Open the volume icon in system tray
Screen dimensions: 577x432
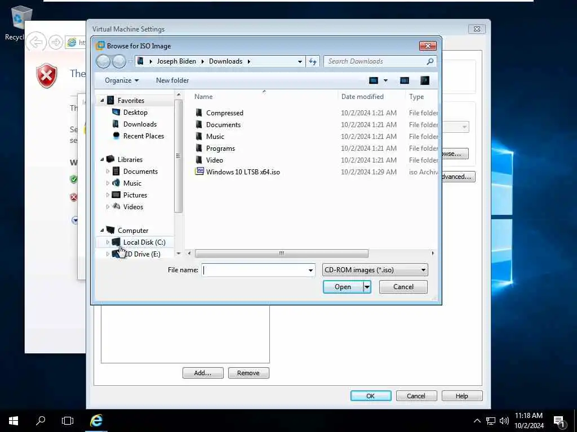pyautogui.click(x=504, y=421)
